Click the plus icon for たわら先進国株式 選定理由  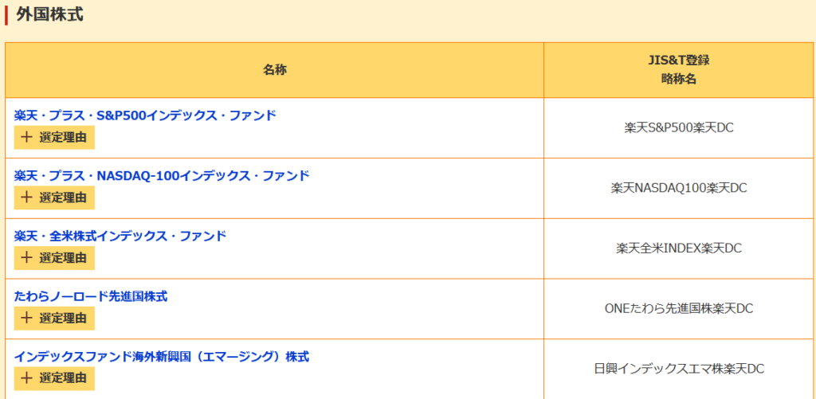point(27,319)
